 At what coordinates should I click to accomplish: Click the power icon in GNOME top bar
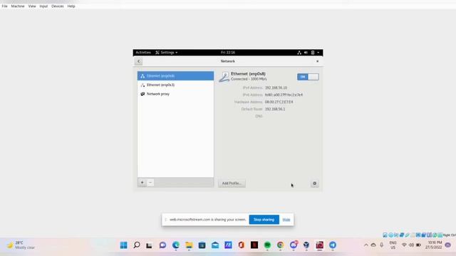pos(313,53)
